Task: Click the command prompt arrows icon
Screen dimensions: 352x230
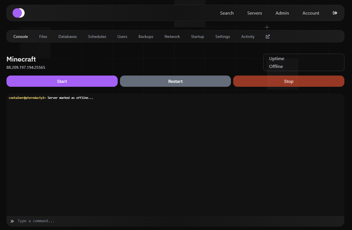Action: [12, 221]
